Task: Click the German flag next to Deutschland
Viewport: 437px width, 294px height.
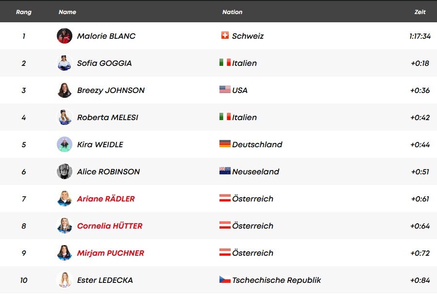Action: (225, 144)
